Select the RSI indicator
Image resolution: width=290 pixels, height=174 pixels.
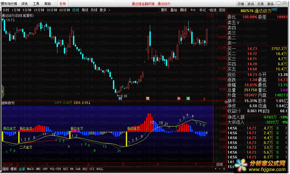tap(65, 169)
